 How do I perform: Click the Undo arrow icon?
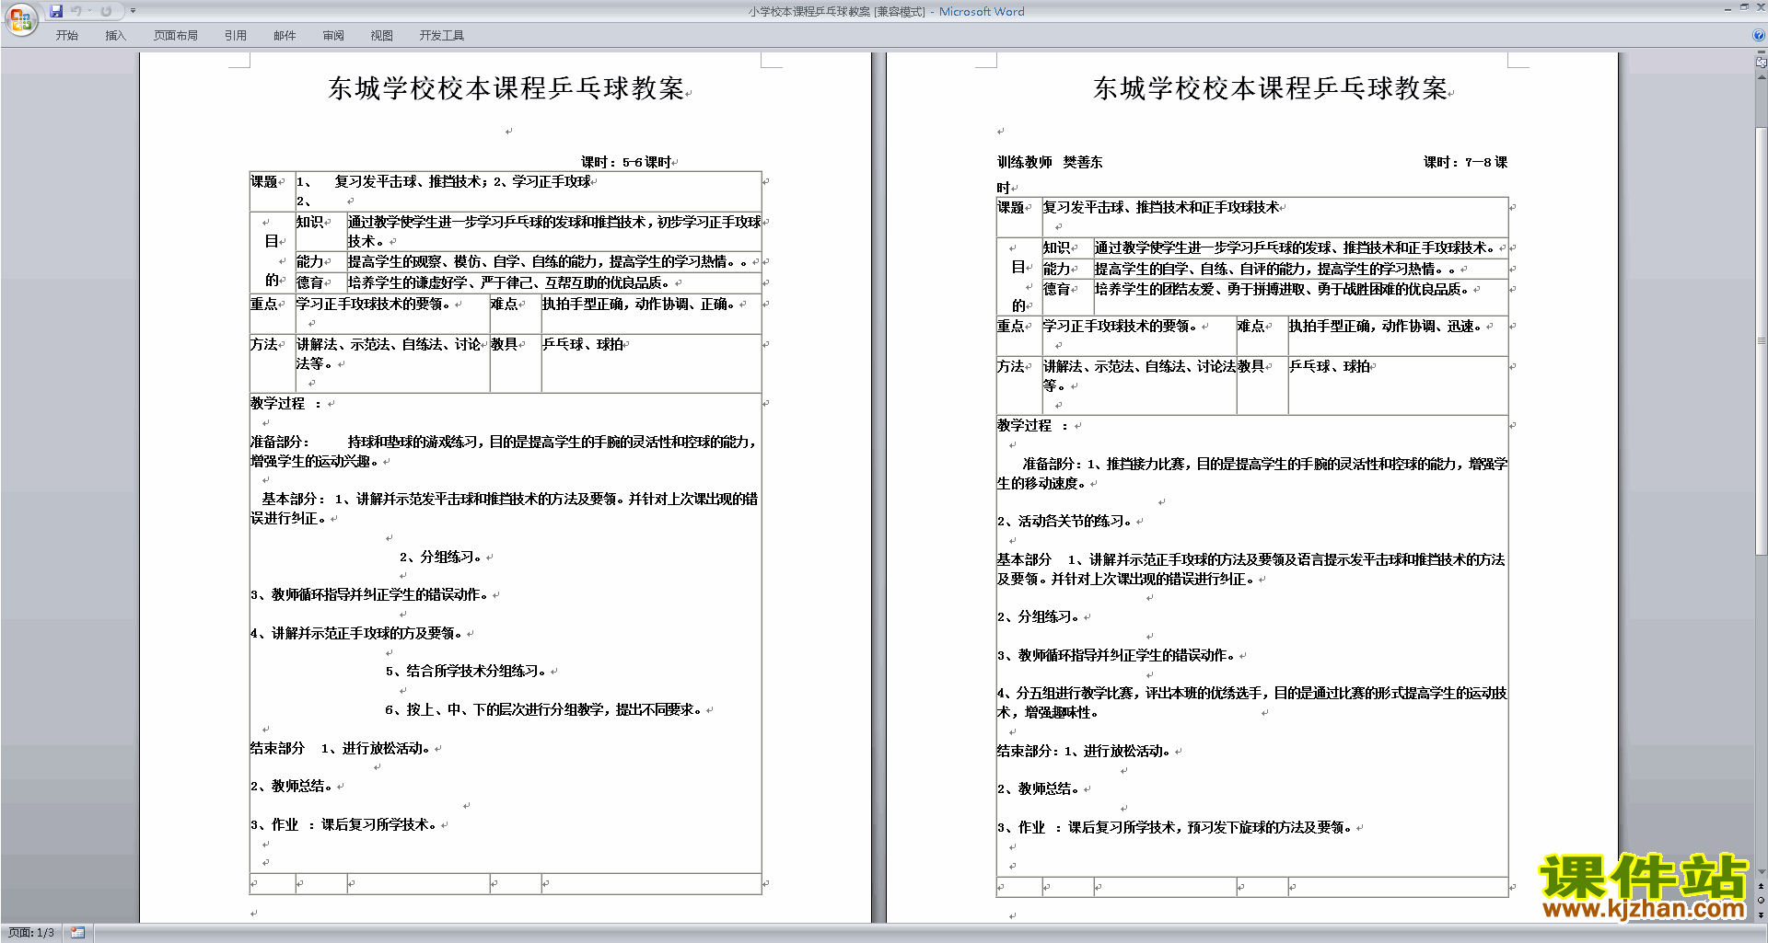[x=76, y=11]
